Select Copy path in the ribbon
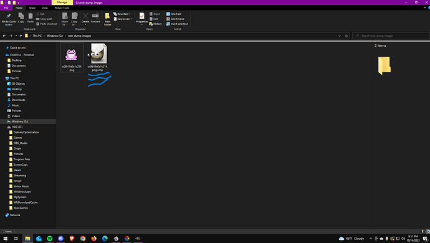Image resolution: width=430 pixels, height=243 pixels. 44,19
